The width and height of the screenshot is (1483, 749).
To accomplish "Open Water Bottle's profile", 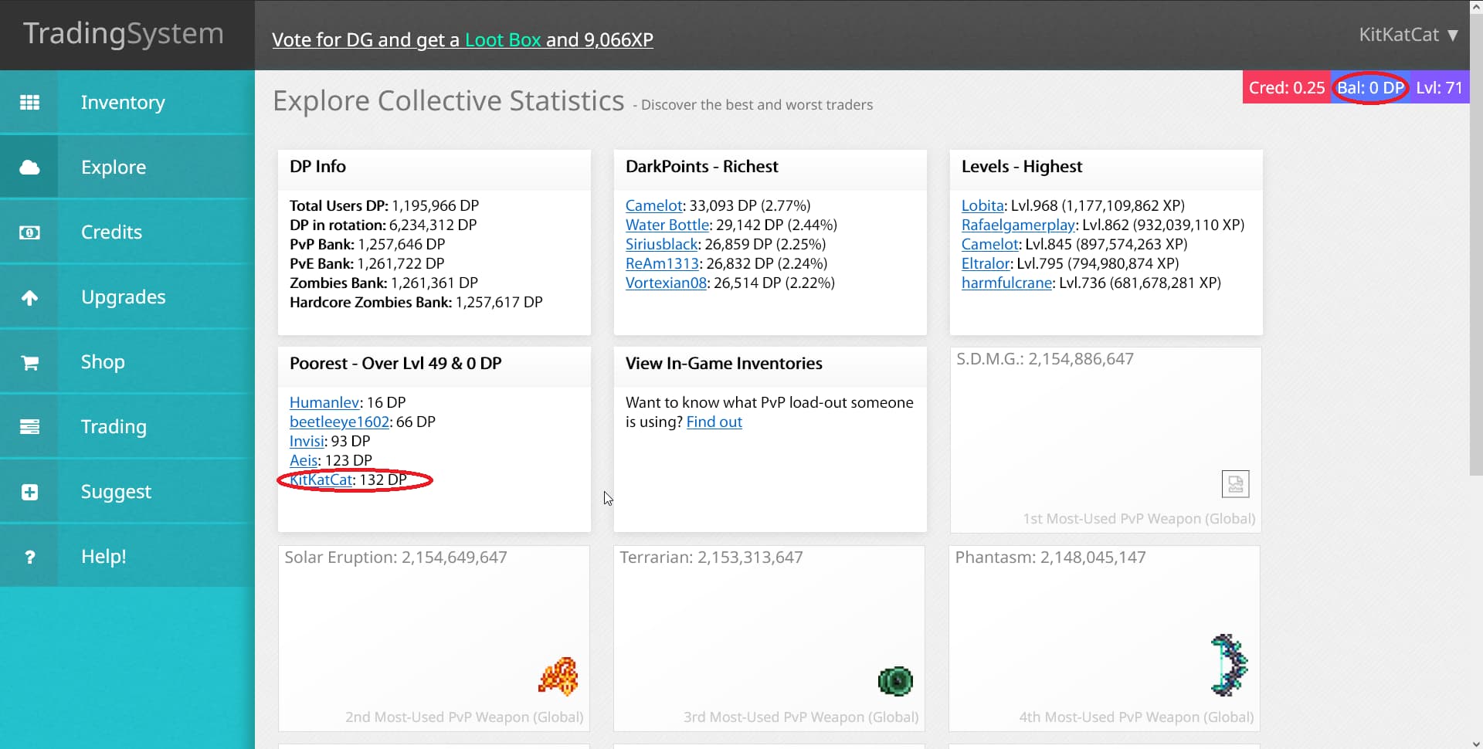I will click(667, 225).
